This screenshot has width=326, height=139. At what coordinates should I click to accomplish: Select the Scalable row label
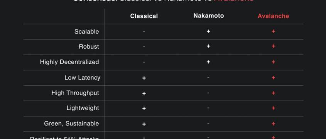[x=86, y=32]
